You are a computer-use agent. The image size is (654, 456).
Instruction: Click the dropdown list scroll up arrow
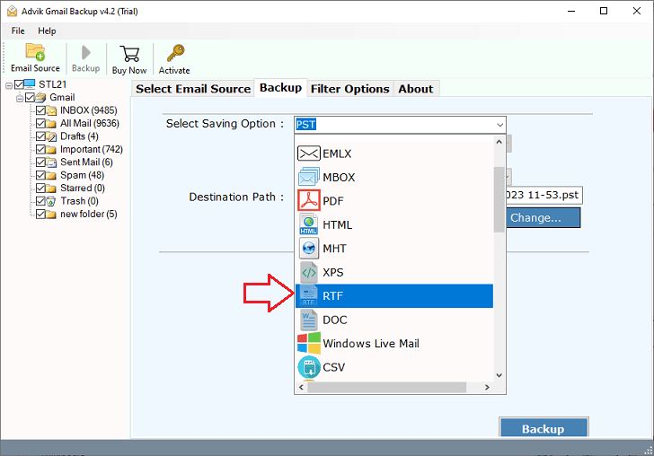point(499,142)
